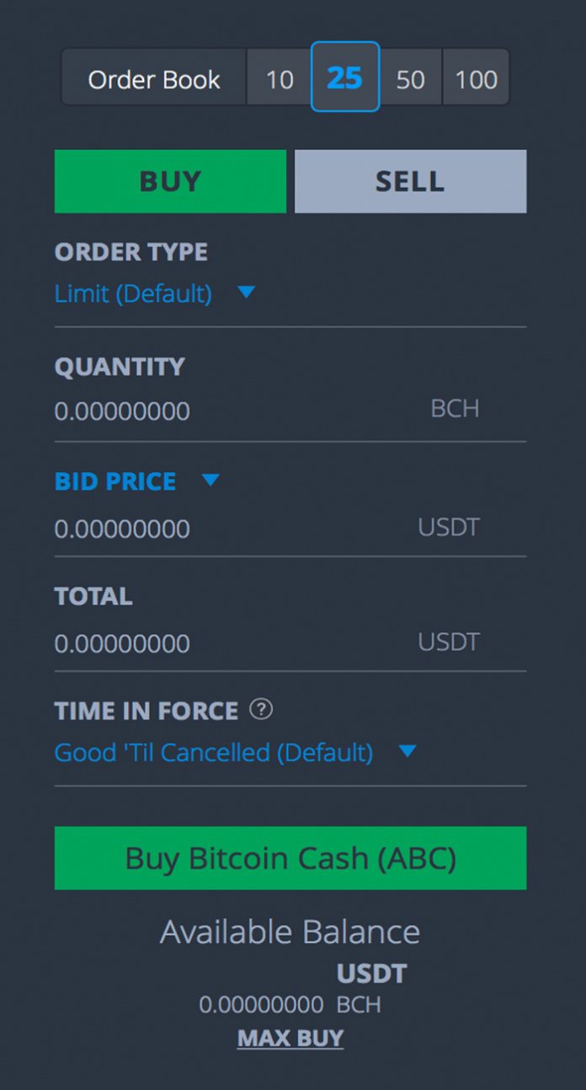This screenshot has height=1090, width=586.
Task: Click the MAX BUY link
Action: pos(290,1038)
